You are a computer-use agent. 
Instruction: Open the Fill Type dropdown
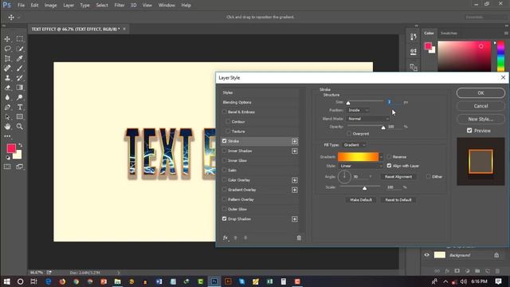pyautogui.click(x=355, y=145)
